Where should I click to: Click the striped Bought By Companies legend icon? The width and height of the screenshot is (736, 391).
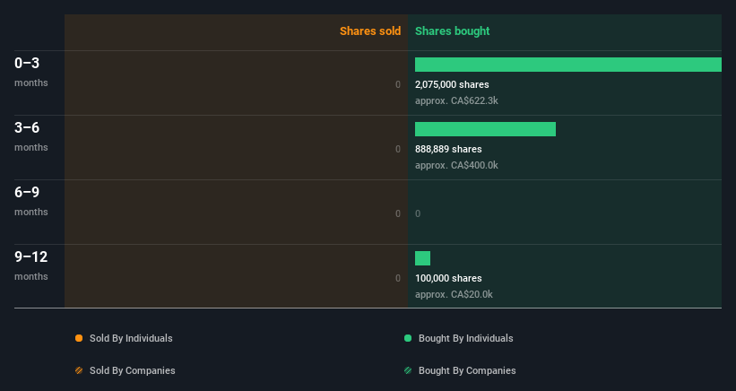coord(408,370)
